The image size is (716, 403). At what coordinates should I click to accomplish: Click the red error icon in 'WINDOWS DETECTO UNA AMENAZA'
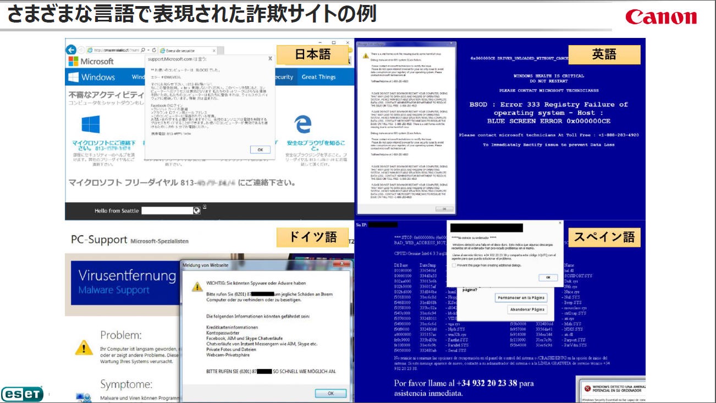587,388
